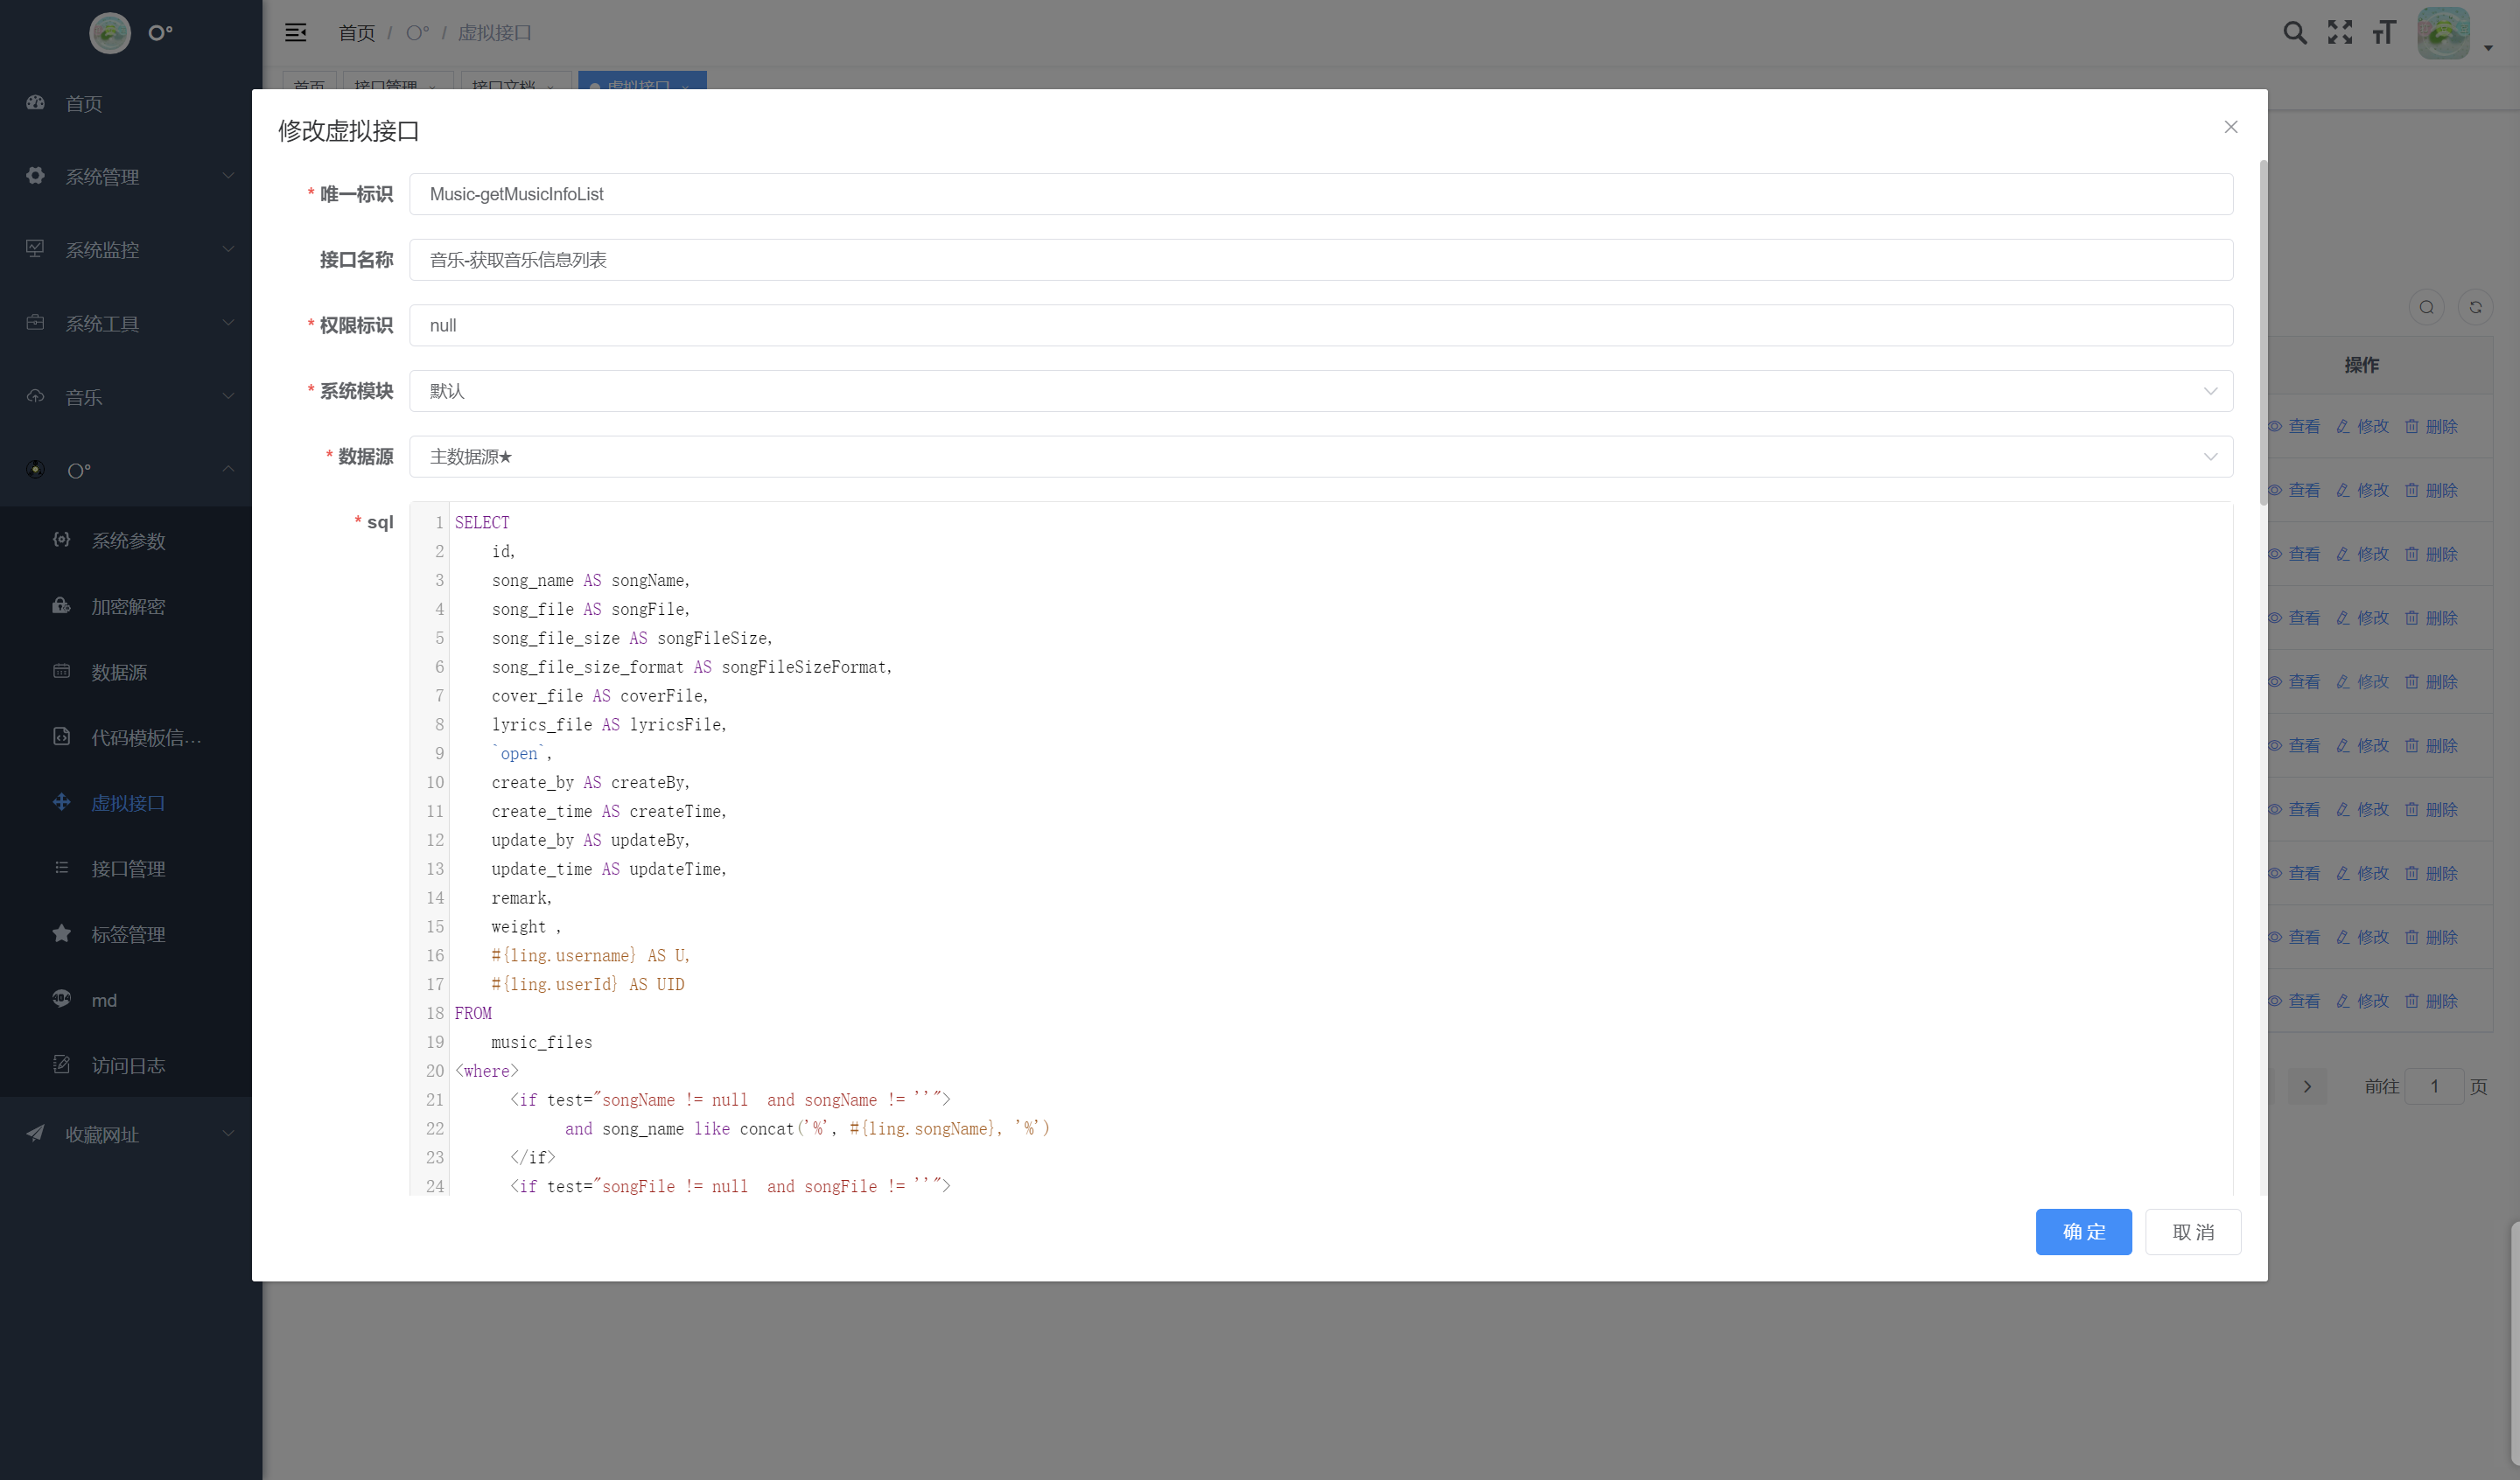
Task: Click the table refresh circular icon
Action: click(2476, 307)
